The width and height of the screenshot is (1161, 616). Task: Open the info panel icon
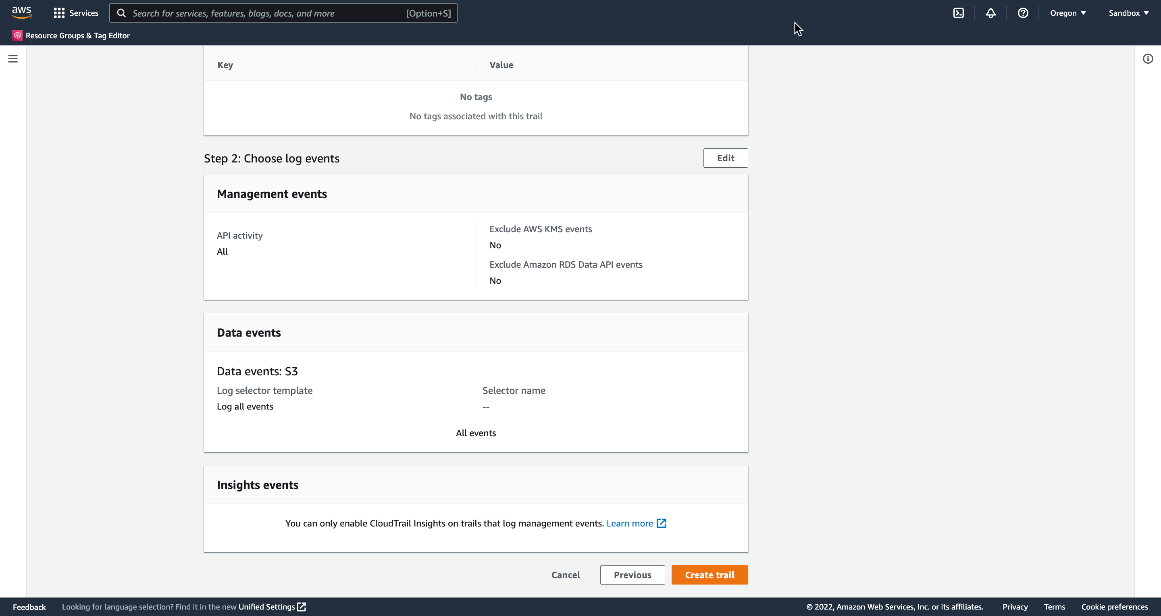click(x=1147, y=58)
